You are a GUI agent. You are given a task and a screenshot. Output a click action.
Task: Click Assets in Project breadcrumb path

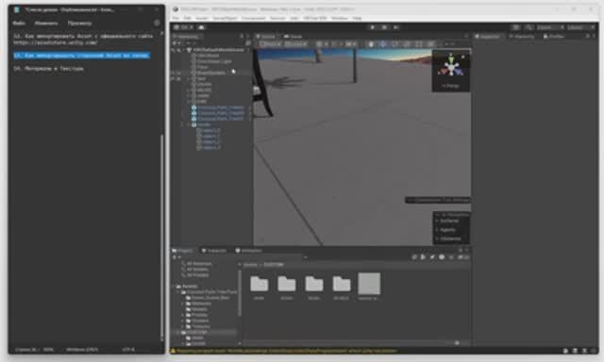(x=250, y=265)
